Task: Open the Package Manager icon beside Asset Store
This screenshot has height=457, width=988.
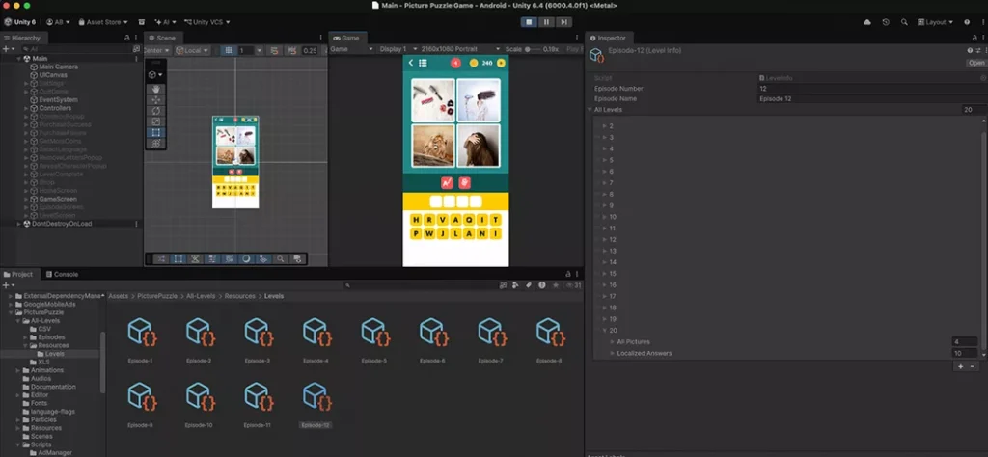Action: pos(142,22)
